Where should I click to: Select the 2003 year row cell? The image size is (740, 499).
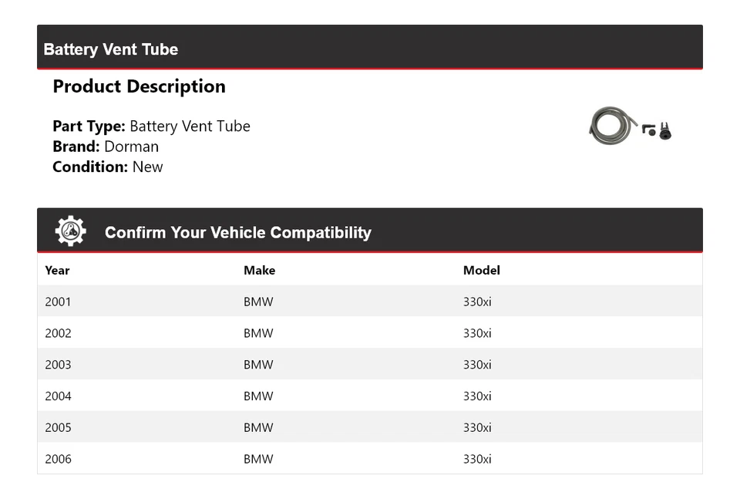coord(58,365)
